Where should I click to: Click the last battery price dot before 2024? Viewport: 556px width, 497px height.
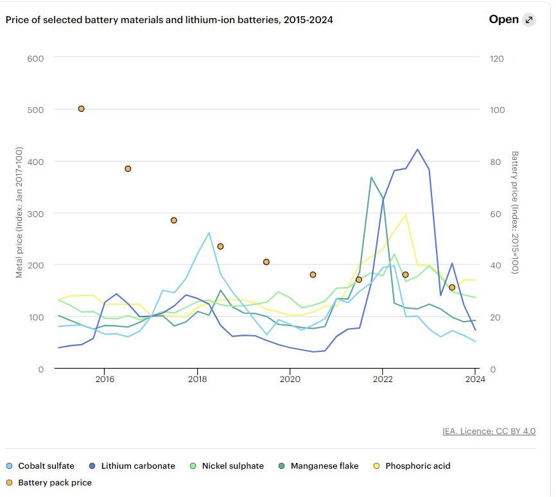click(452, 287)
